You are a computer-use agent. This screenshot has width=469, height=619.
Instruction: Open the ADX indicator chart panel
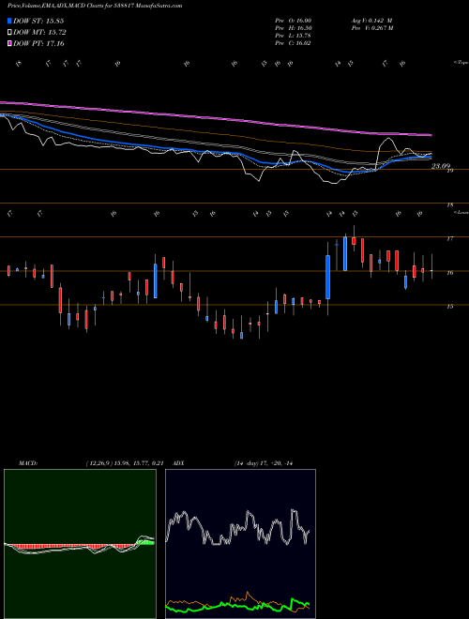tap(240, 544)
